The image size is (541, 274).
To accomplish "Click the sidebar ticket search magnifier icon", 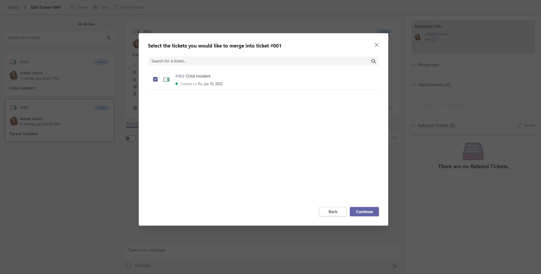I will [x=109, y=38].
